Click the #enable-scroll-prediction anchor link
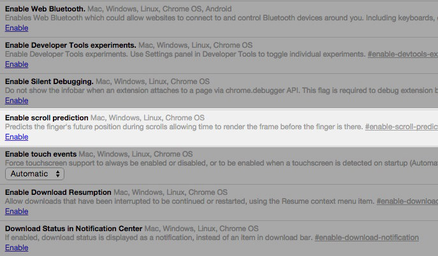438x256 pixels. coord(401,127)
